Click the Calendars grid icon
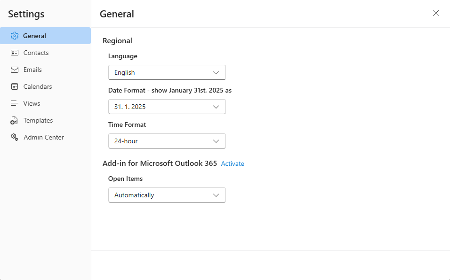Viewport: 450px width, 280px height. [x=14, y=86]
